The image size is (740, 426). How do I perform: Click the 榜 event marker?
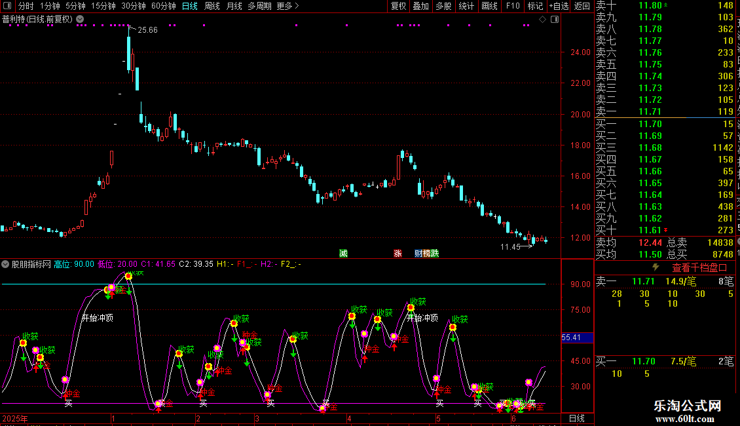426,253
